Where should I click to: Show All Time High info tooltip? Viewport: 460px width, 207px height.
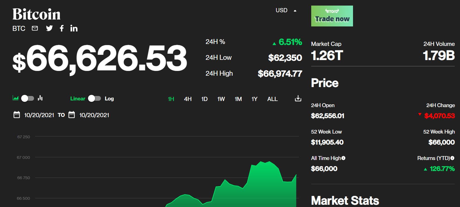343,158
